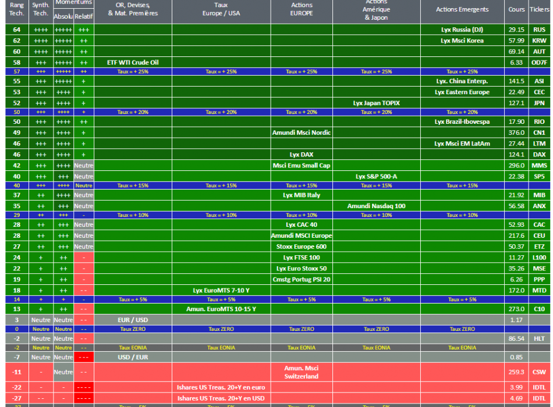Select the 'Lyx Msci Korea' cell
The width and height of the screenshot is (553, 407).
(x=462, y=41)
